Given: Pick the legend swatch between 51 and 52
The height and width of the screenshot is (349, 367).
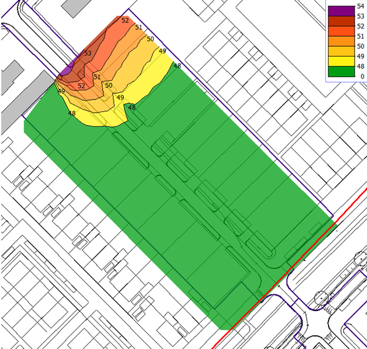Looking at the screenshot, I should (342, 31).
